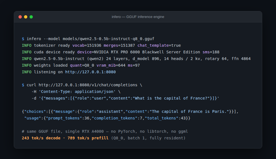
Task: Click the 'merges=151387' value
Action: [119, 45]
